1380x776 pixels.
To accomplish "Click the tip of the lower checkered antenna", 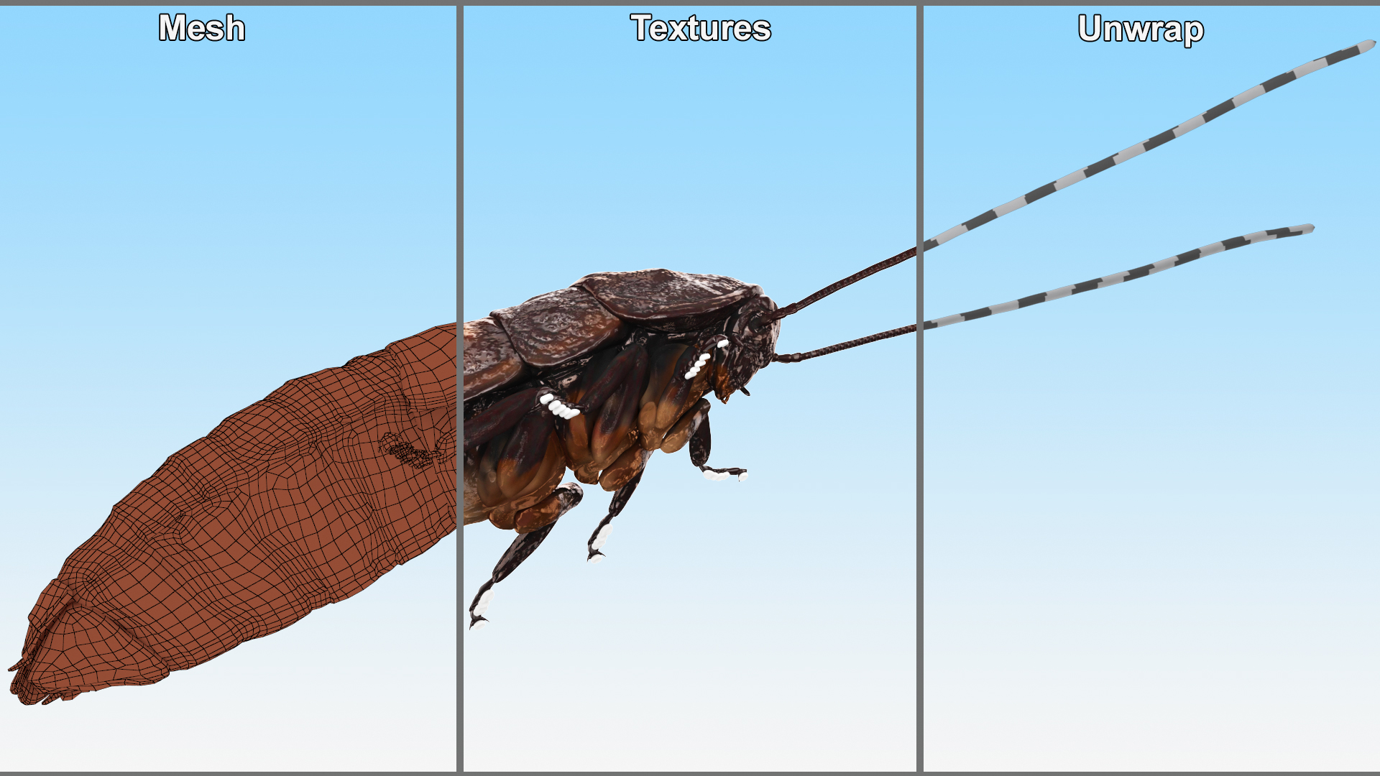I will tap(1308, 229).
